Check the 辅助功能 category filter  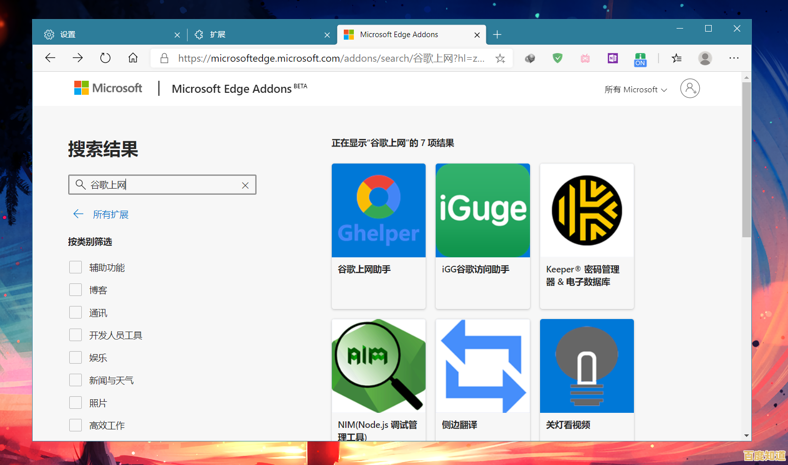(75, 267)
